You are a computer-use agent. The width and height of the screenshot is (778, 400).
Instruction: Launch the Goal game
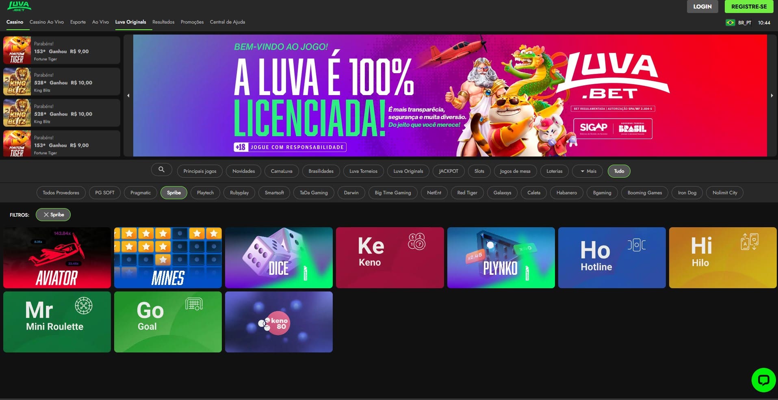(168, 322)
